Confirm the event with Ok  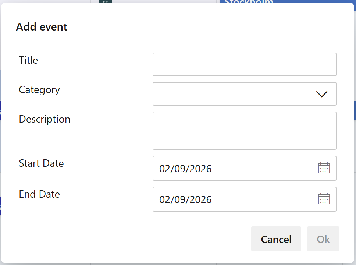click(323, 239)
